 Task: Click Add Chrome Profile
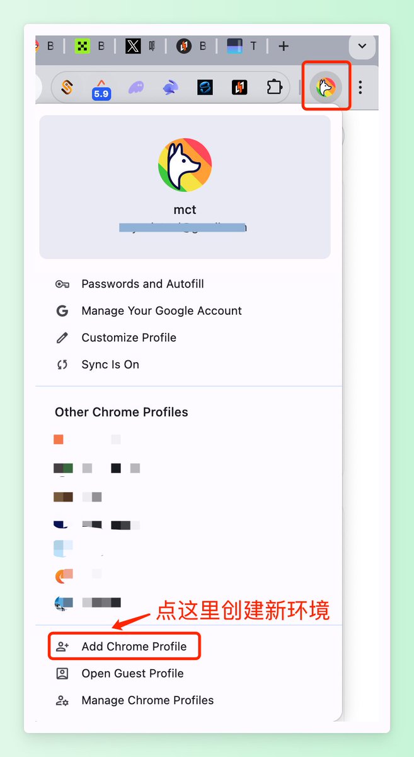click(134, 647)
